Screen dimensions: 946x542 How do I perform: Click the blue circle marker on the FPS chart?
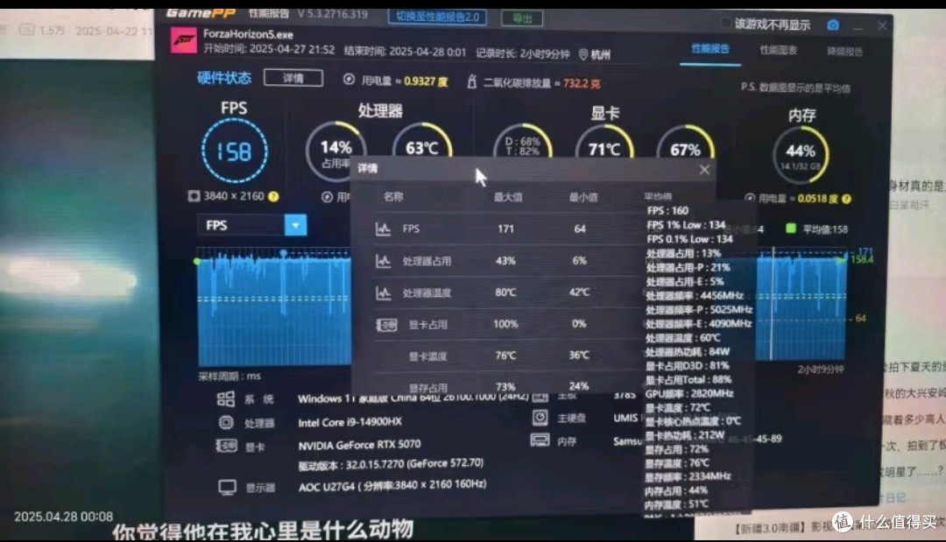(x=283, y=253)
